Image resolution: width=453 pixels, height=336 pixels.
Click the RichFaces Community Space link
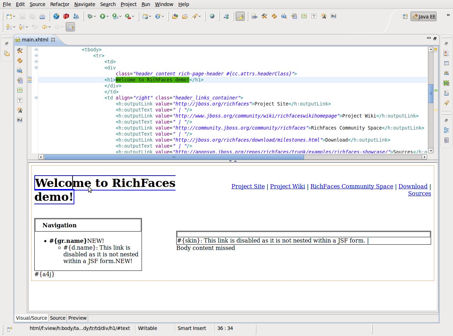point(351,186)
